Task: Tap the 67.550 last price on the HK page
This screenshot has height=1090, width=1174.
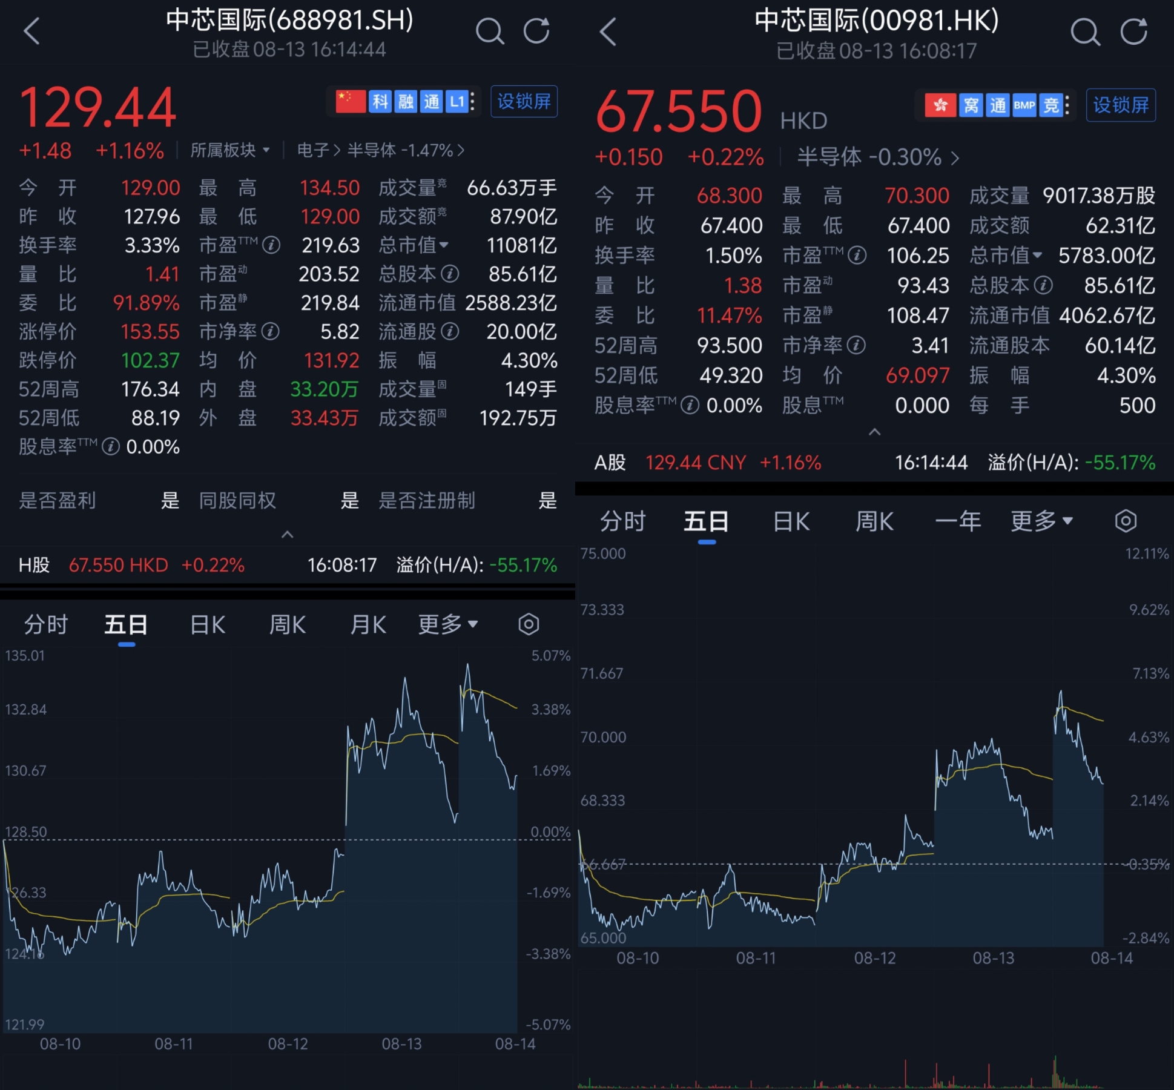Action: point(679,111)
